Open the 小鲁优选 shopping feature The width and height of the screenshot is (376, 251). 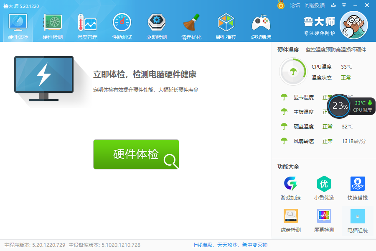[x=324, y=187]
